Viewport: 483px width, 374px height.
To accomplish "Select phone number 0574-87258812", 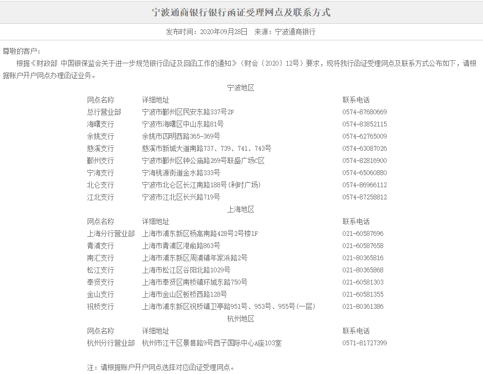I will (365, 197).
